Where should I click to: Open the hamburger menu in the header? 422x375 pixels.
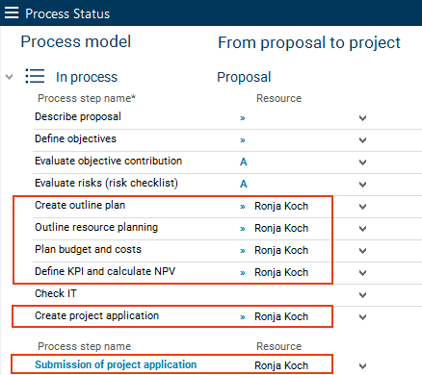pyautogui.click(x=12, y=13)
